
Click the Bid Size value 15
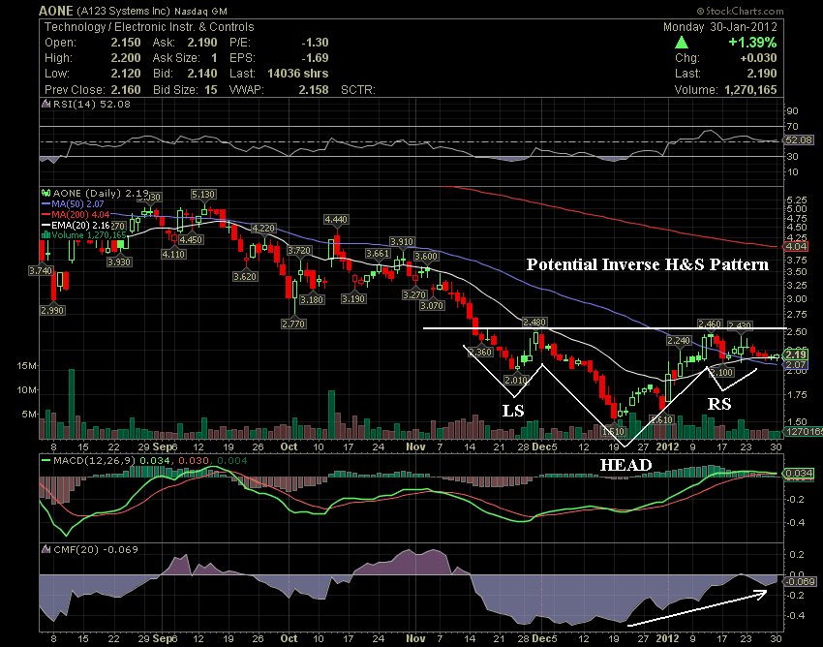pos(210,90)
